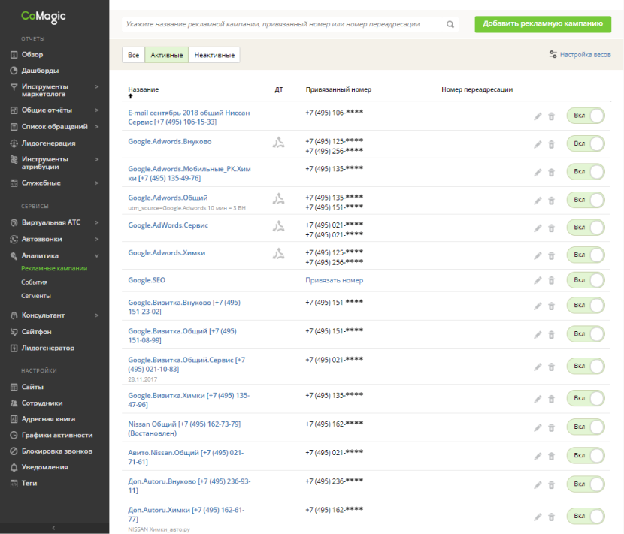
Task: Delete the E-mail сентябрь 2018 campaign
Action: 551,116
